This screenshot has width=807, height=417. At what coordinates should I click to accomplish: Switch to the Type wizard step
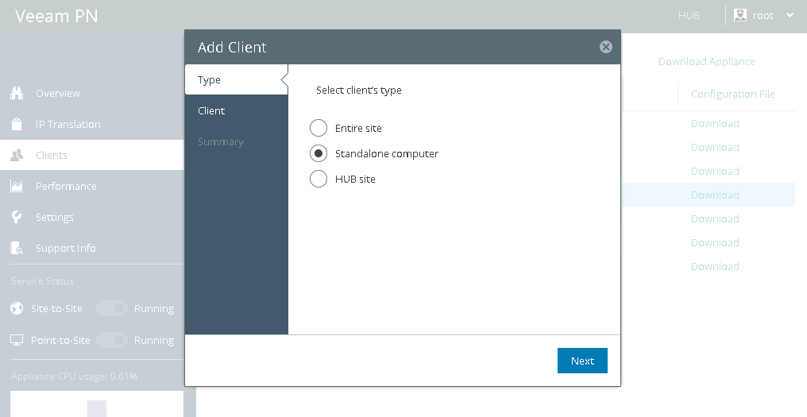coord(210,79)
